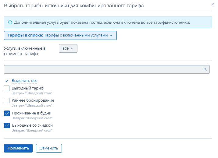Screen dimensions: 218x158
Task: Uncheck the Проживание в будни checkbox
Action: (x=7, y=113)
